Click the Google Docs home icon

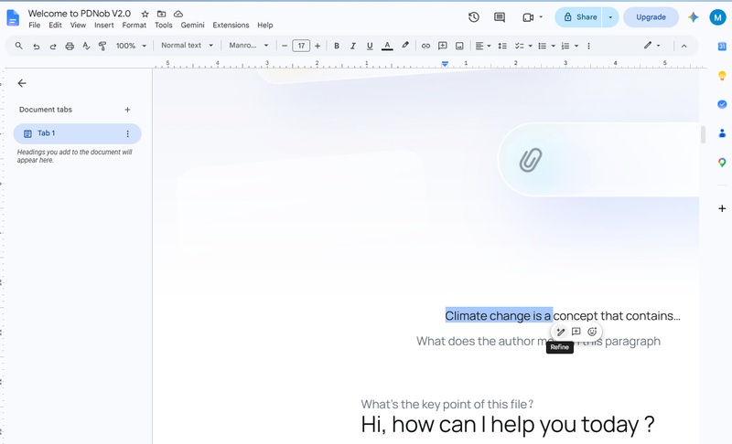(13, 17)
